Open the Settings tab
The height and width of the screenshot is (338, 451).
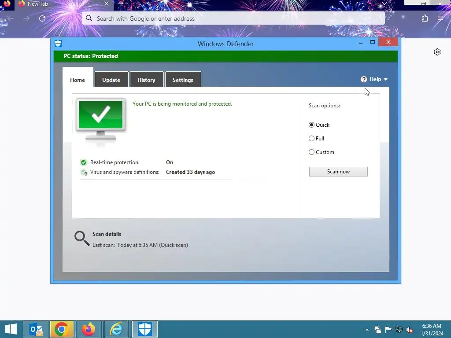[183, 80]
